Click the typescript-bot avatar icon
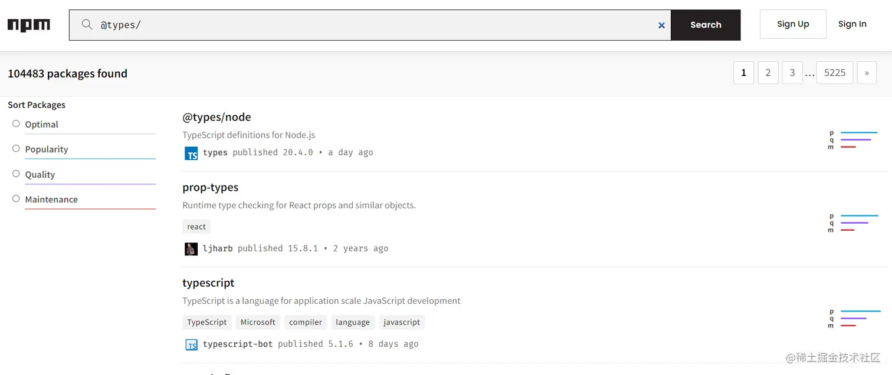 (x=191, y=344)
